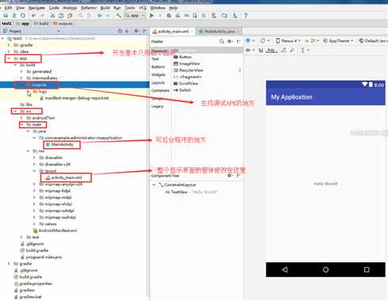Expand the drawable folder
388x301 pixels.
(34, 158)
